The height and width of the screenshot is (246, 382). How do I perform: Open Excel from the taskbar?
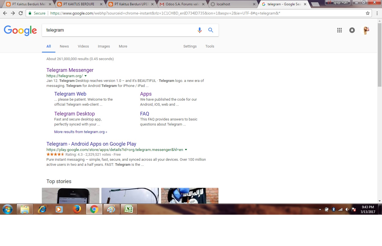click(129, 209)
